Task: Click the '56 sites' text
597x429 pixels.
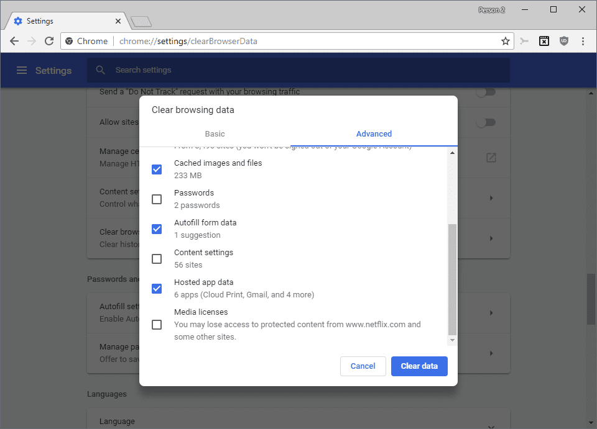Action: 188,265
